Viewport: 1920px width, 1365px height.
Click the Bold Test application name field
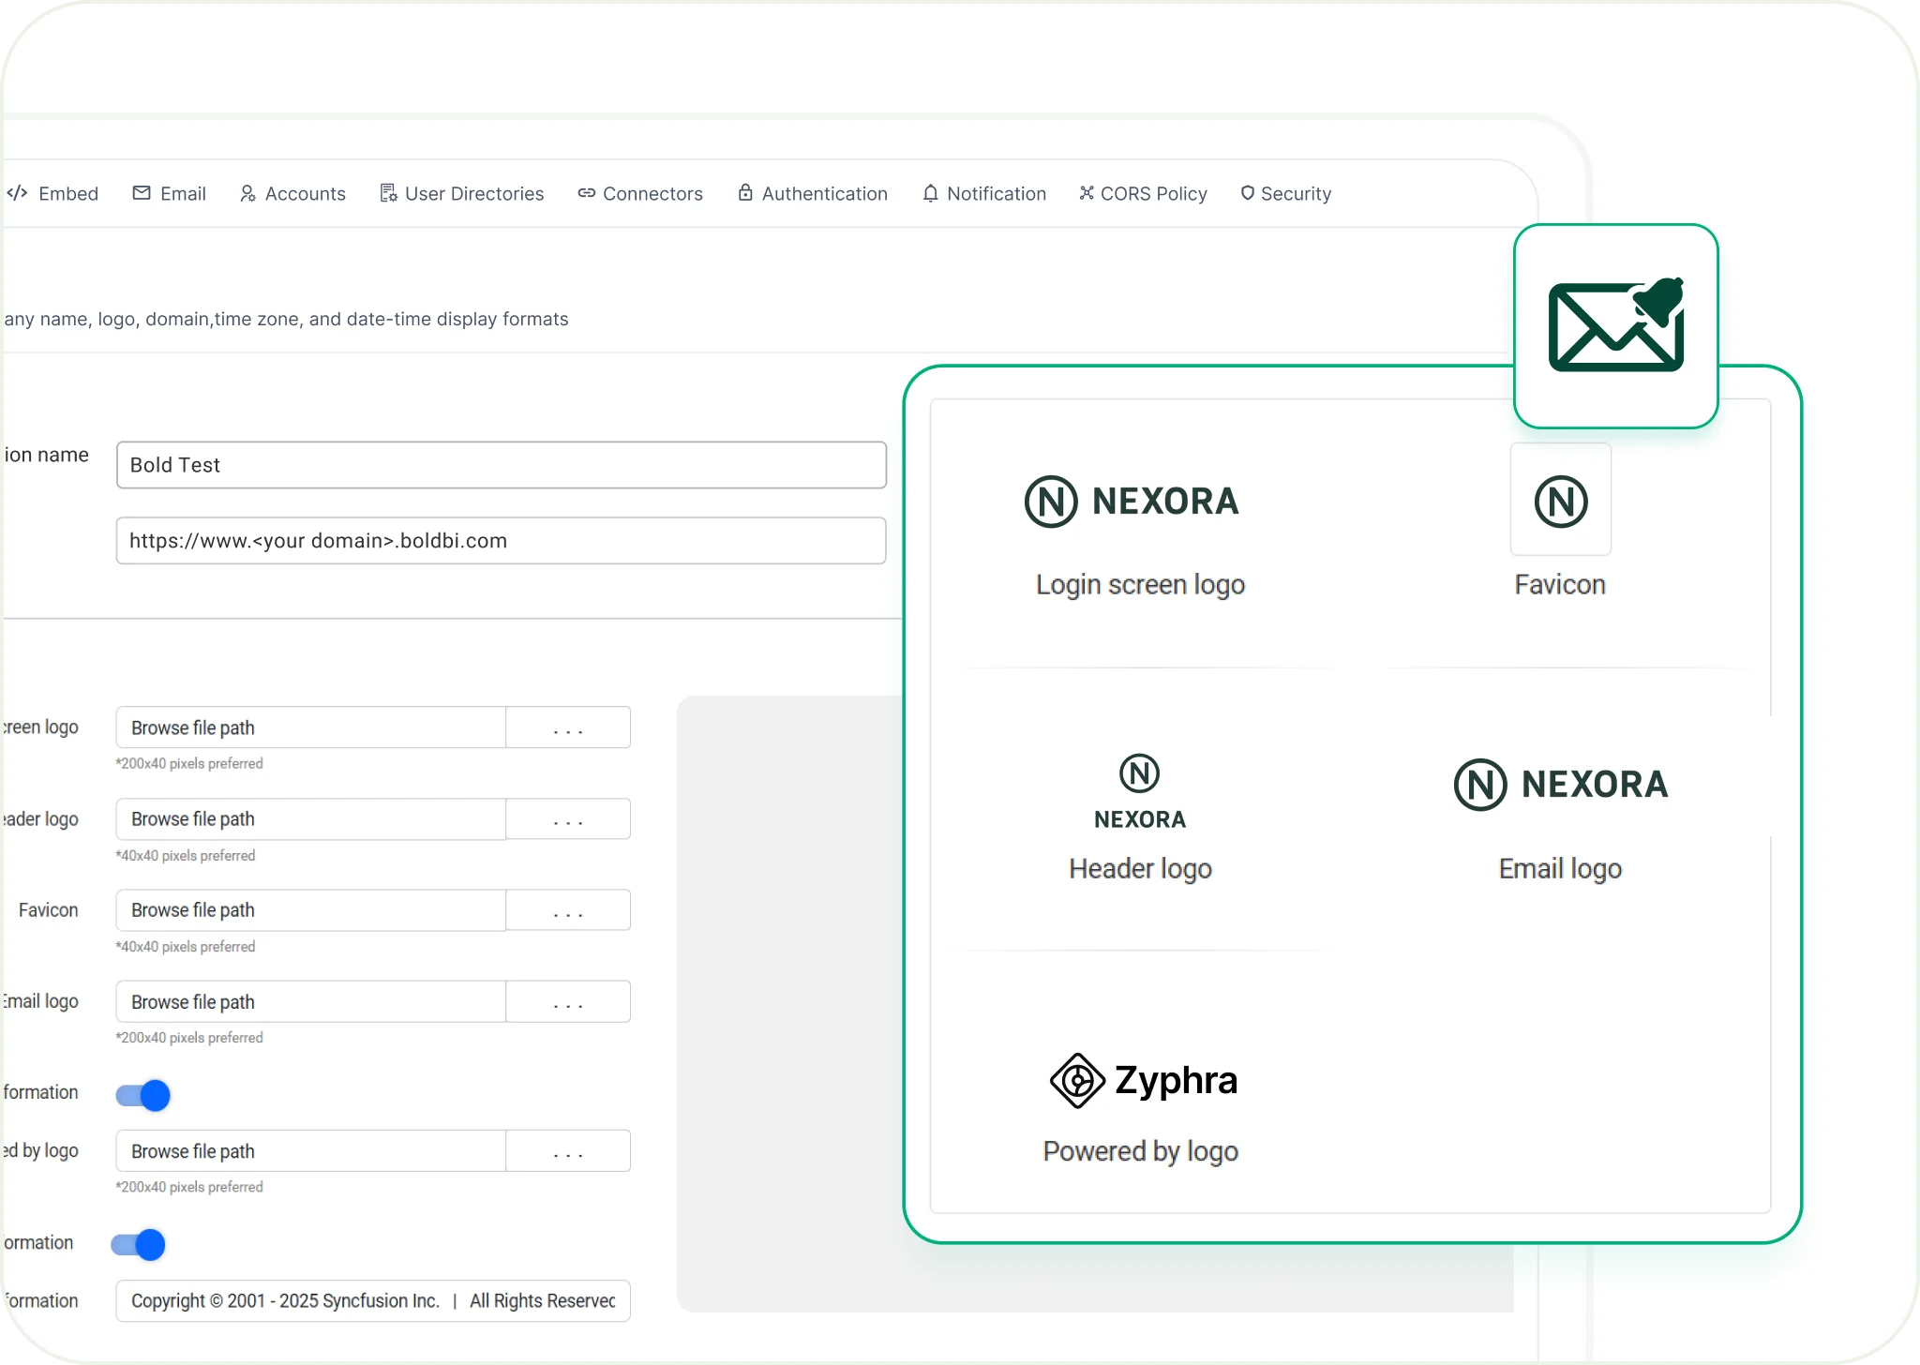point(501,464)
